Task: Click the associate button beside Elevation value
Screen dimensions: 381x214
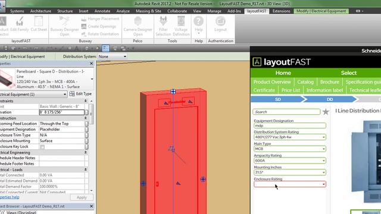Action: 86,112
